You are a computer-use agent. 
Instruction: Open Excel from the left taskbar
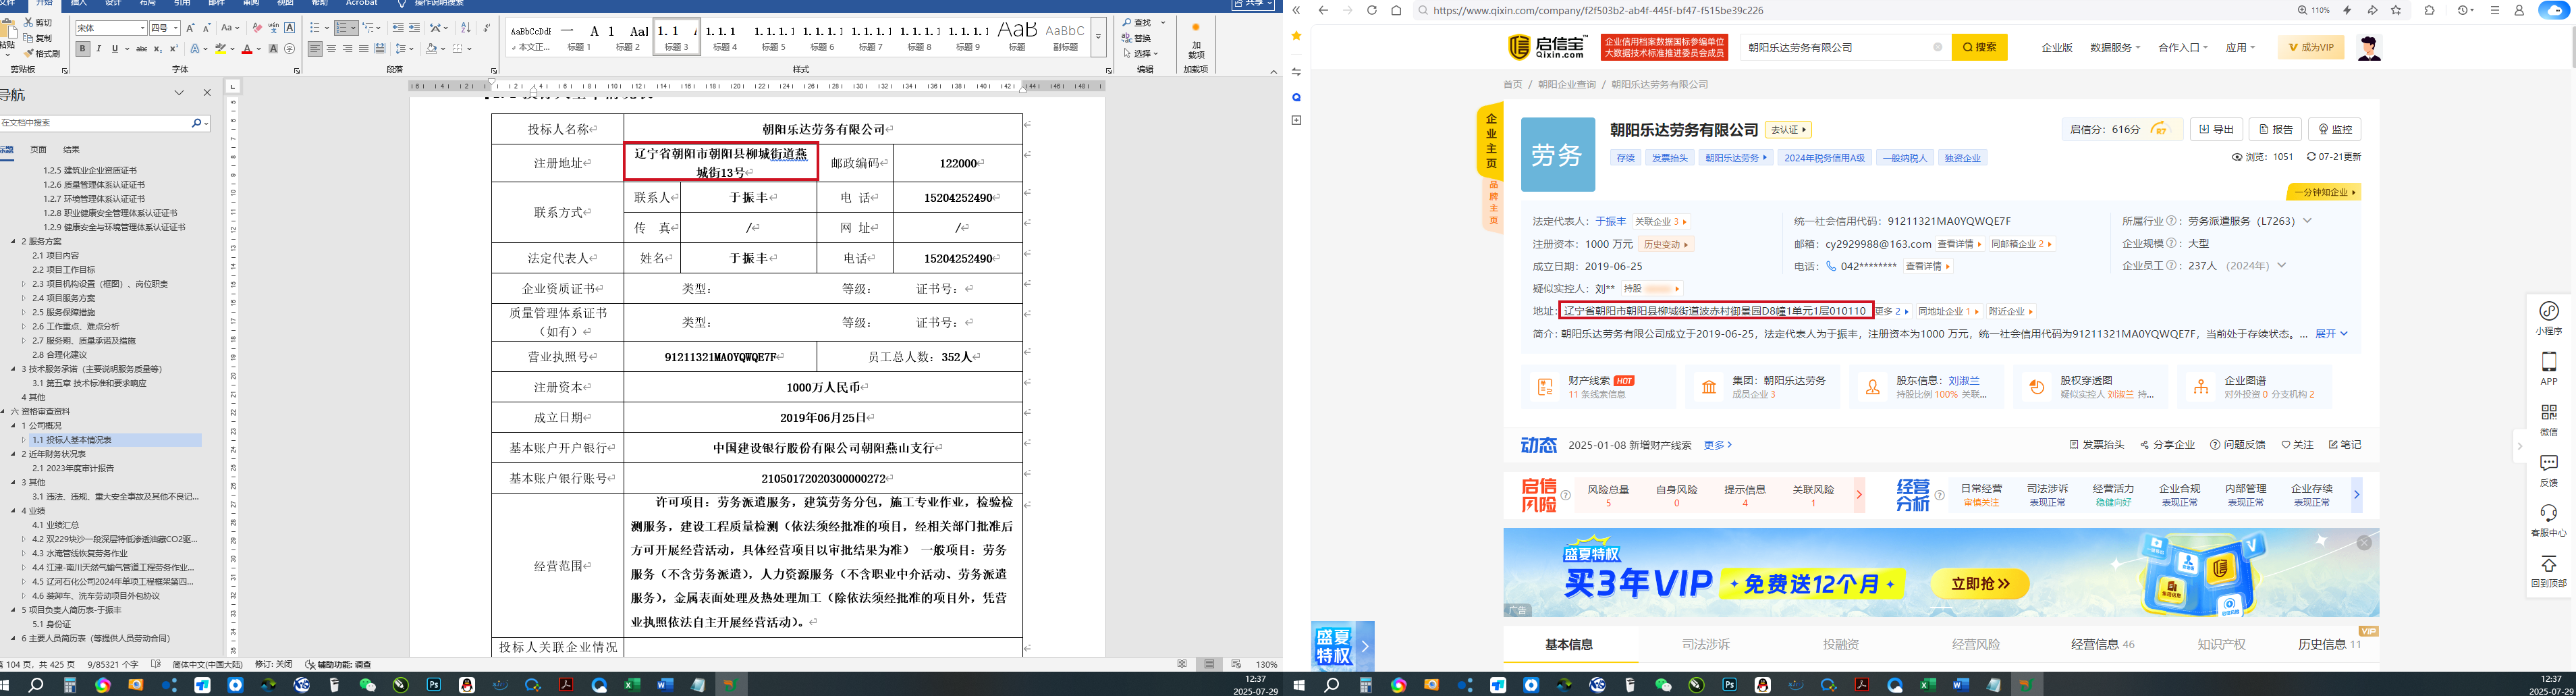point(632,685)
